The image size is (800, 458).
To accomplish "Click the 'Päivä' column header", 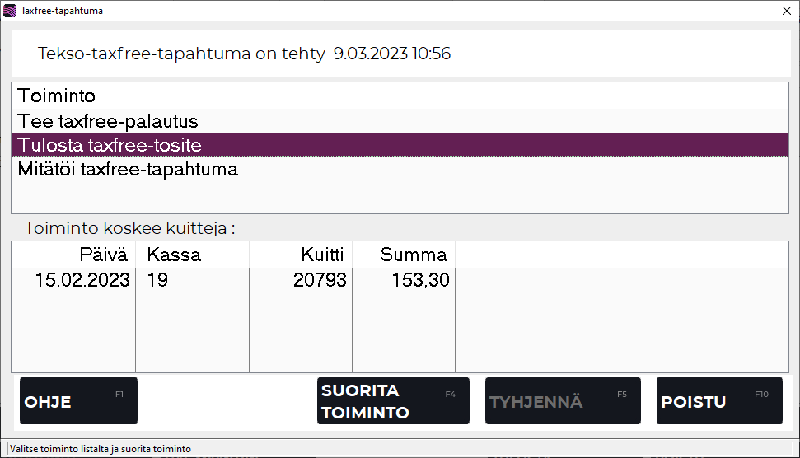I will coord(103,255).
